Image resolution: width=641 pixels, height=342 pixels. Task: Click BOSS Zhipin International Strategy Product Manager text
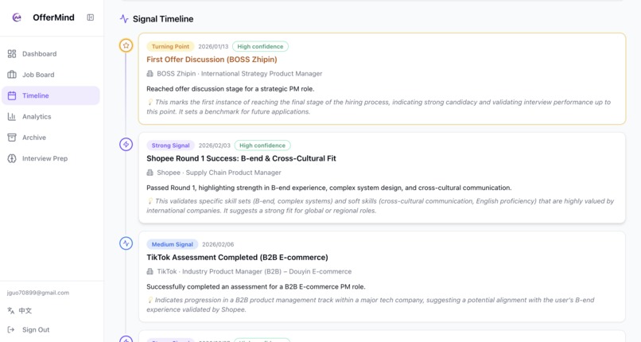pyautogui.click(x=239, y=73)
